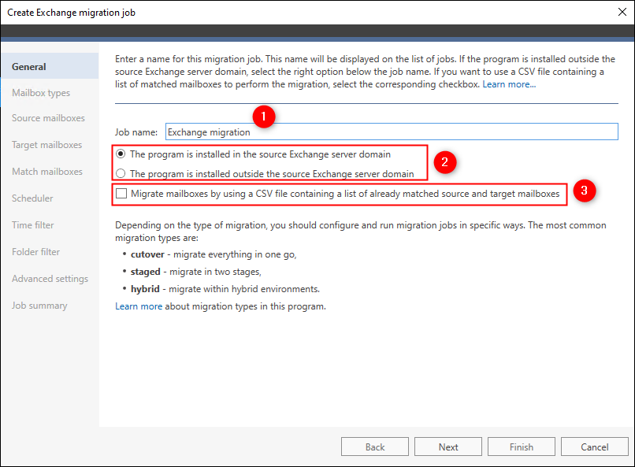Click the Back button
Viewport: 635px width, 467px height.
pyautogui.click(x=375, y=447)
